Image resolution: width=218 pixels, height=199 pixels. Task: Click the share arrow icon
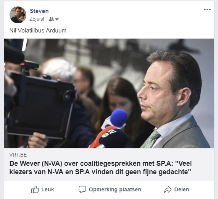[x=168, y=189]
